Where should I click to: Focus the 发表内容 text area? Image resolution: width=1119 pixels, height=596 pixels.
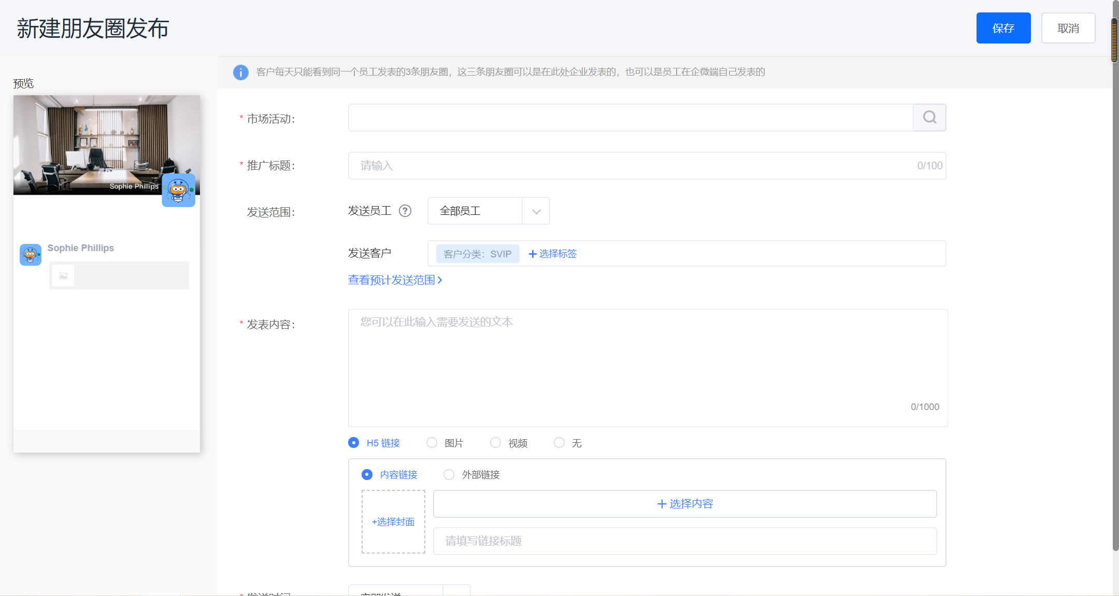pos(648,368)
